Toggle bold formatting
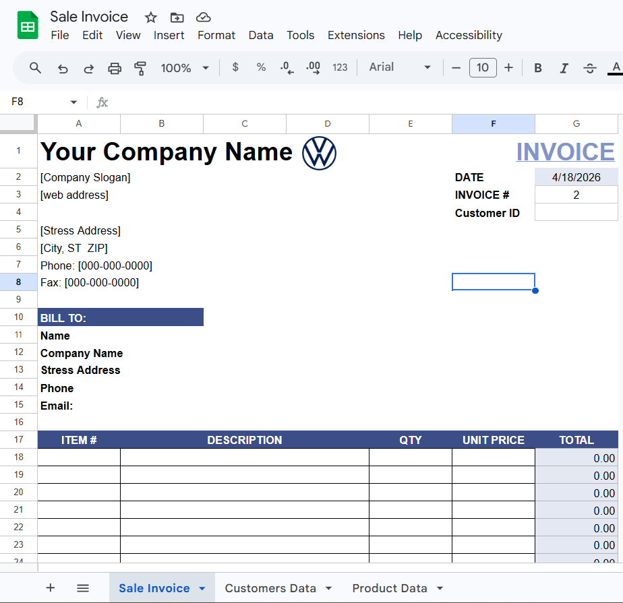 [538, 67]
